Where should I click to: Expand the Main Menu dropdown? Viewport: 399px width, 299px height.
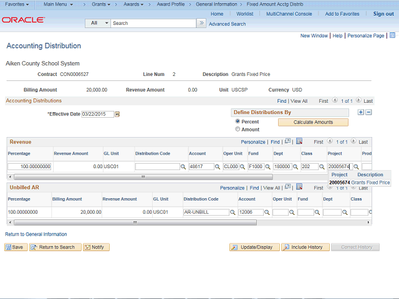[x=58, y=4]
